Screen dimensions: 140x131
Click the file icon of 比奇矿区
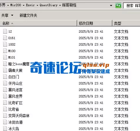click(5, 103)
